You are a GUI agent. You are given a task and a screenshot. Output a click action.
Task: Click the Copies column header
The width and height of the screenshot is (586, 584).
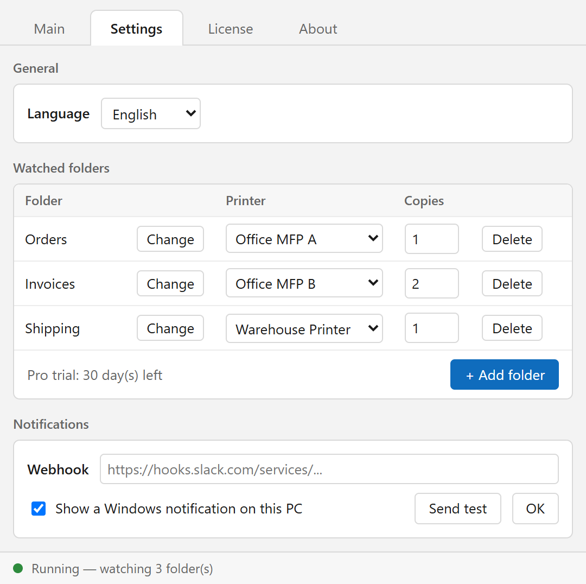424,201
